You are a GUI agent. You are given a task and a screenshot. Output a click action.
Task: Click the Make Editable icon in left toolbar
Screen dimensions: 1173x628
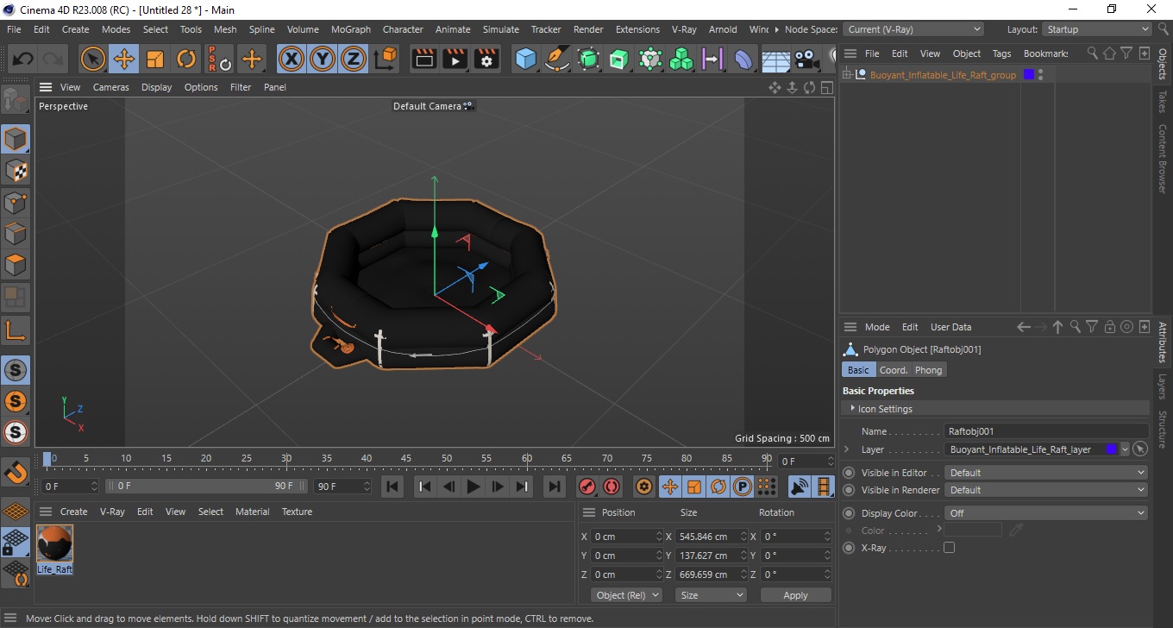[15, 101]
